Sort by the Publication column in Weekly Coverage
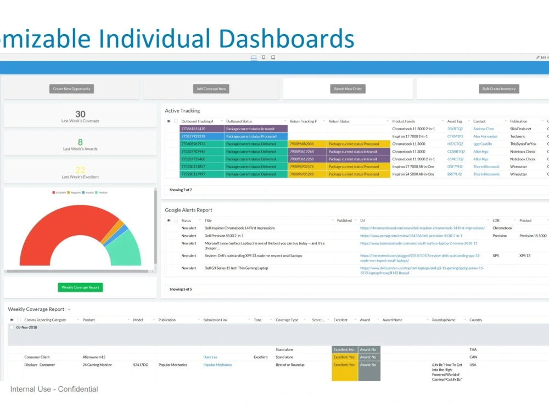 [167, 320]
